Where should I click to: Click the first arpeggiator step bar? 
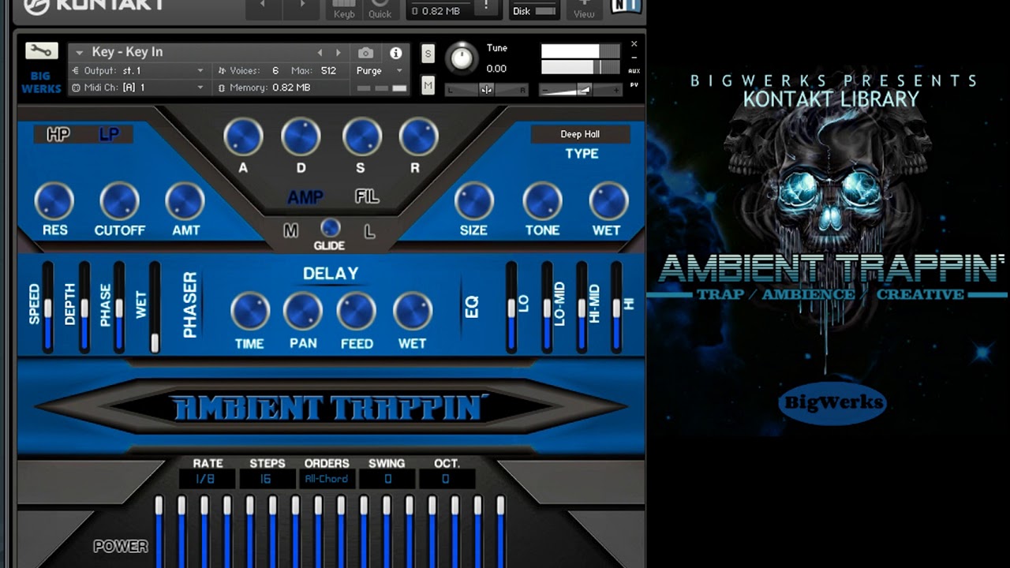[159, 531]
